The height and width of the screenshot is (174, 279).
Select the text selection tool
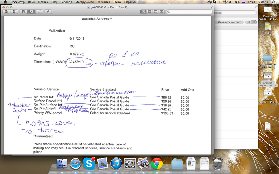[31, 12]
